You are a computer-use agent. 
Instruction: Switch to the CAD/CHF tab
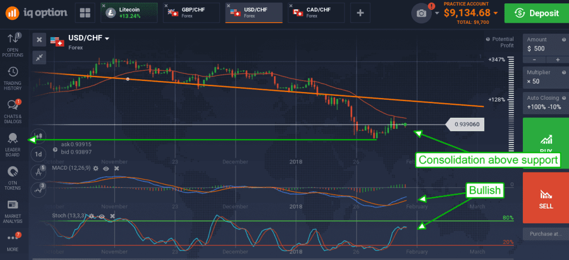(x=316, y=13)
